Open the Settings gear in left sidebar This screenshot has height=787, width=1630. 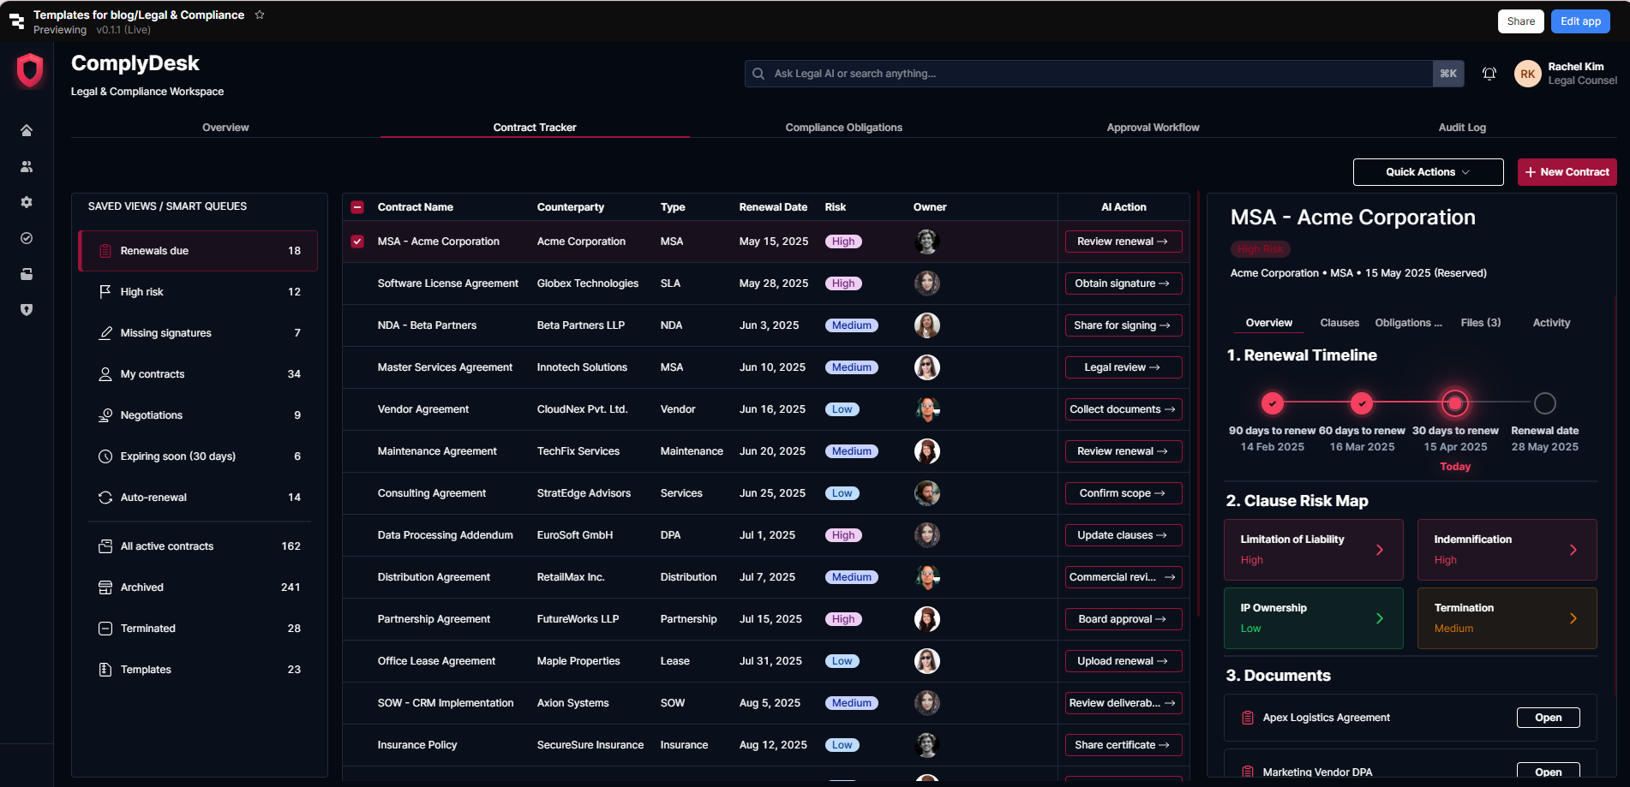[x=27, y=202]
